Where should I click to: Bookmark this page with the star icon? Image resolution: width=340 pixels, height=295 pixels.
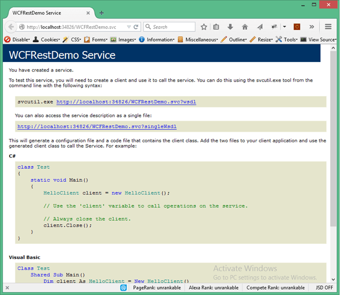pyautogui.click(x=204, y=27)
